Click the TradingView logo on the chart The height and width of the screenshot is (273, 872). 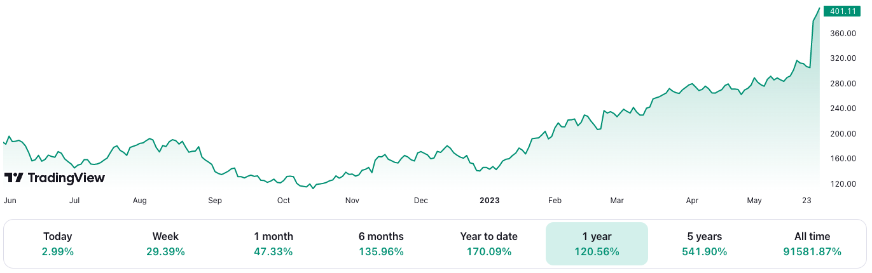[54, 178]
